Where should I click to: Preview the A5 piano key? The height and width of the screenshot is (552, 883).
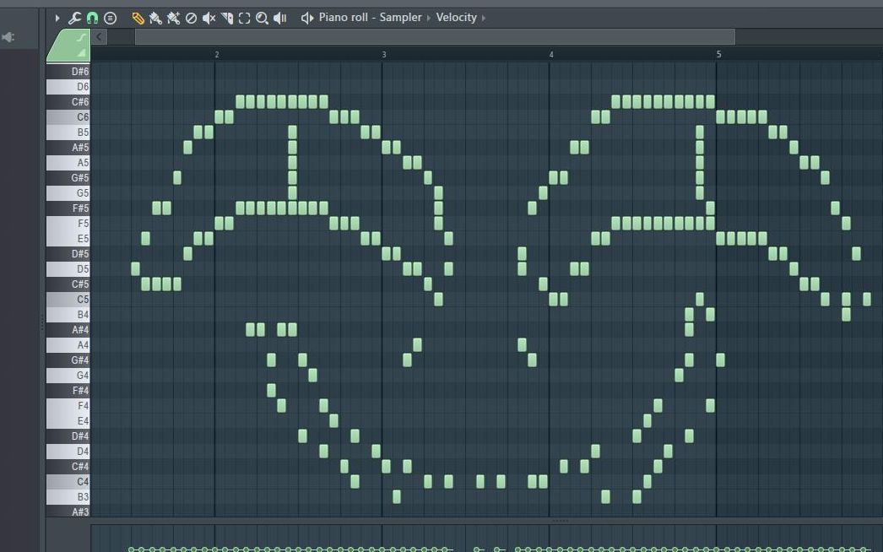68,163
